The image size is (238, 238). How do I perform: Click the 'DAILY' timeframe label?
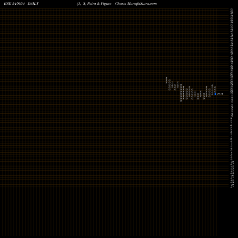[33, 4]
